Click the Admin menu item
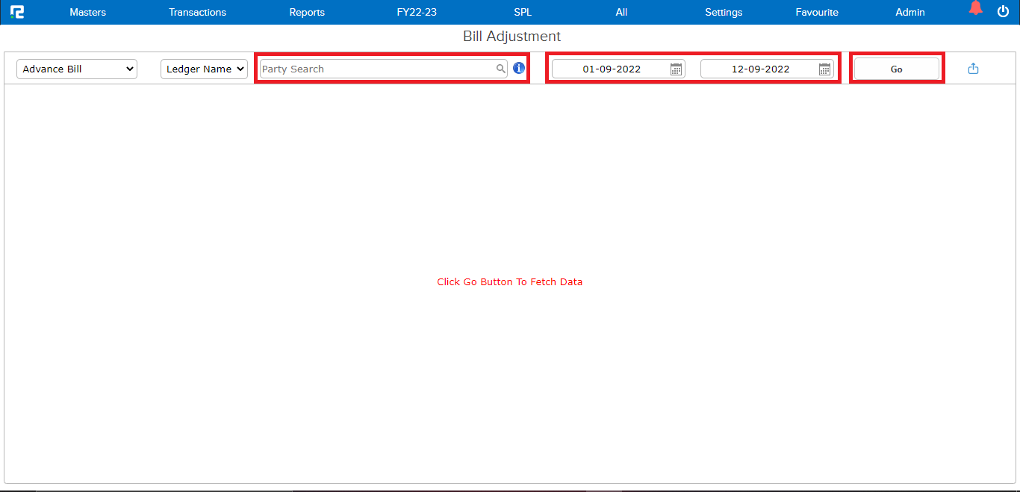The image size is (1020, 492). tap(910, 12)
